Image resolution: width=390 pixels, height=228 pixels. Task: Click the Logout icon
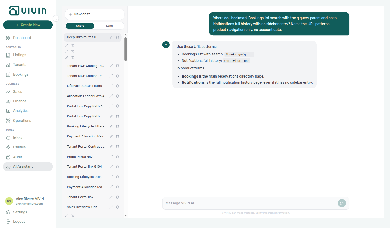click(x=8, y=222)
